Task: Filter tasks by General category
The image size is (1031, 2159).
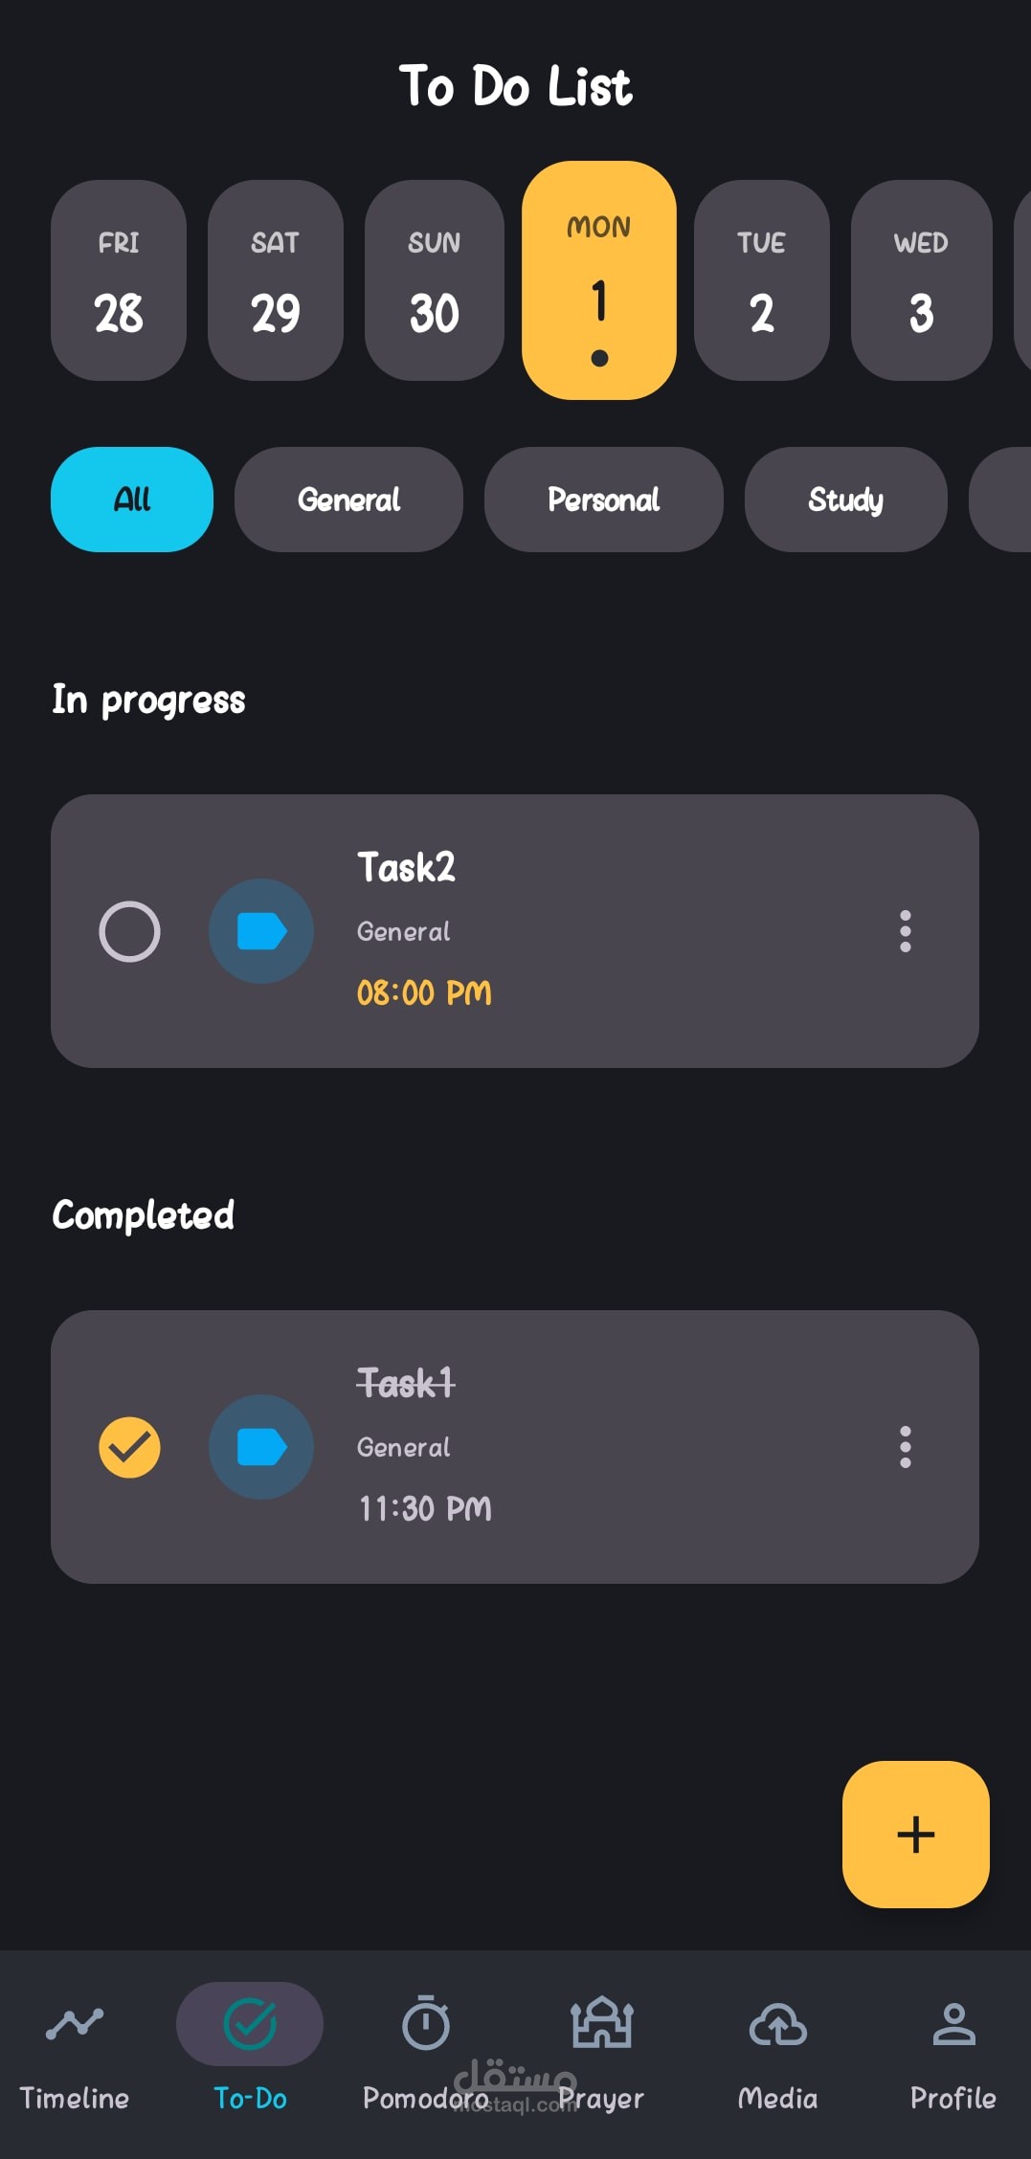Action: [348, 500]
